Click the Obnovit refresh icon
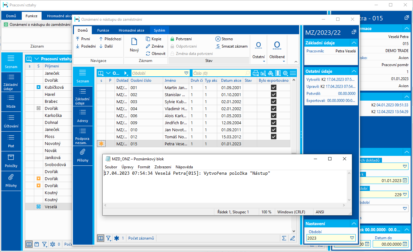Screen dimensions: 413x252 coord(148,54)
